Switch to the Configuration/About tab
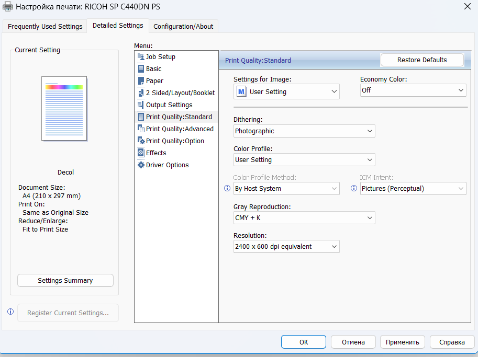This screenshot has height=357, width=478. 183,27
